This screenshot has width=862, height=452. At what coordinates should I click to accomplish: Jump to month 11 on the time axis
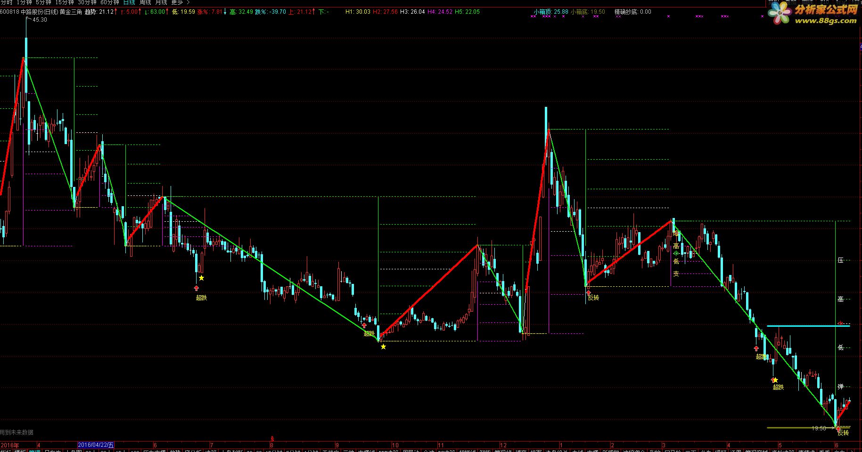point(441,445)
